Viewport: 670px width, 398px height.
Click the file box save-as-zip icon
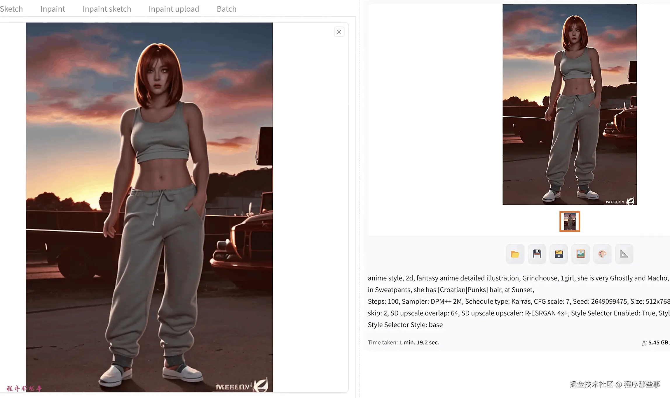click(559, 254)
